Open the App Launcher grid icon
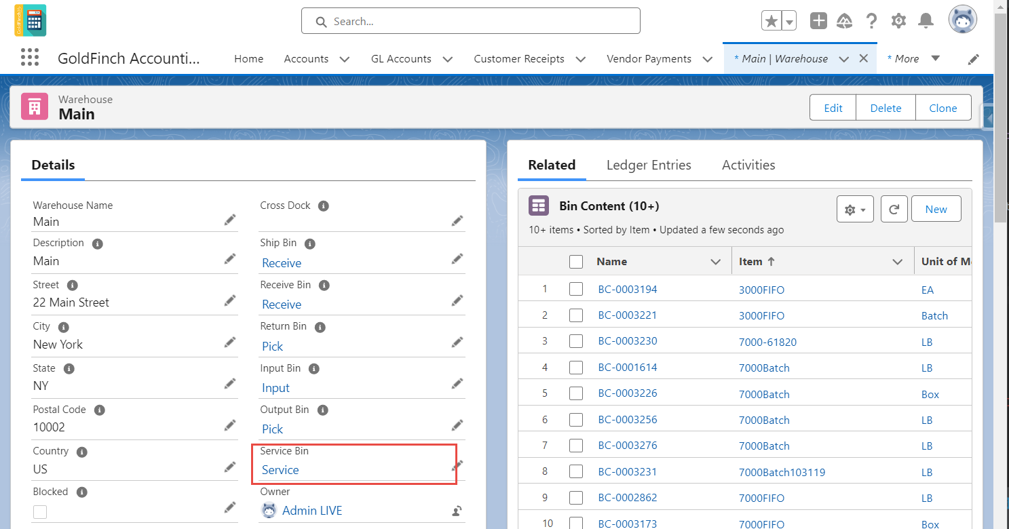 [30, 58]
